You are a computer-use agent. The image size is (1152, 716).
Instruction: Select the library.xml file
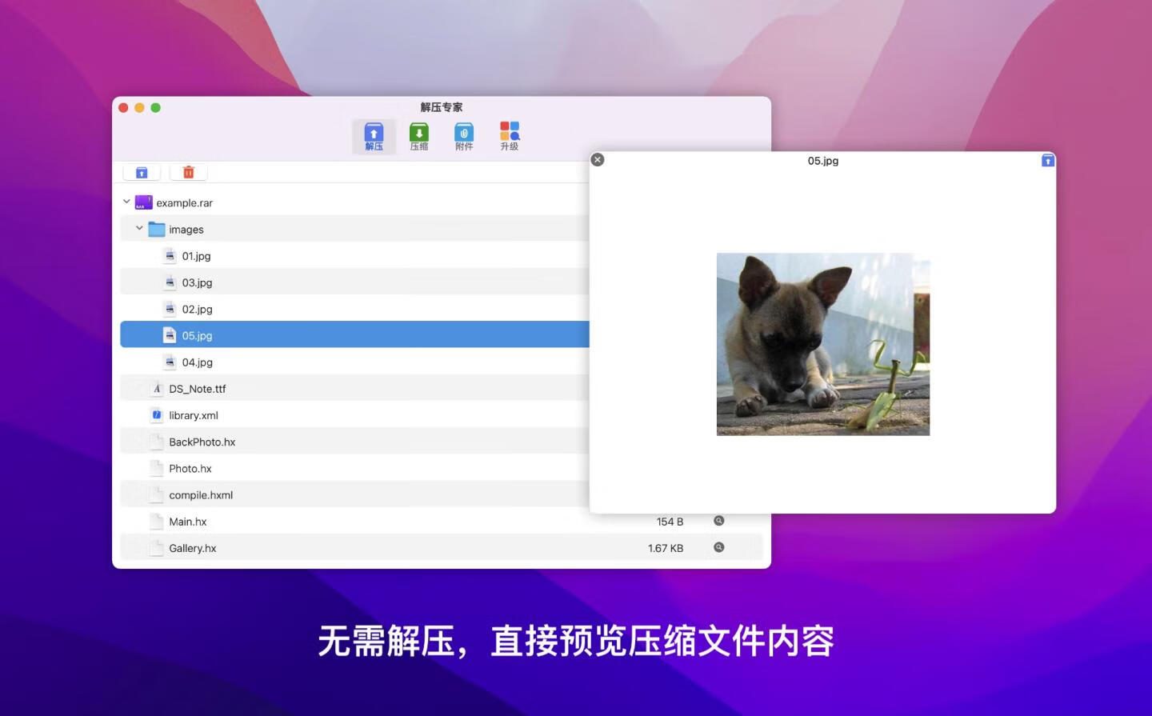[193, 415]
